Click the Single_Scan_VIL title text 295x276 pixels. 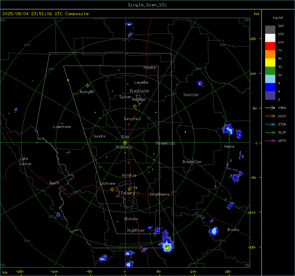147,5
